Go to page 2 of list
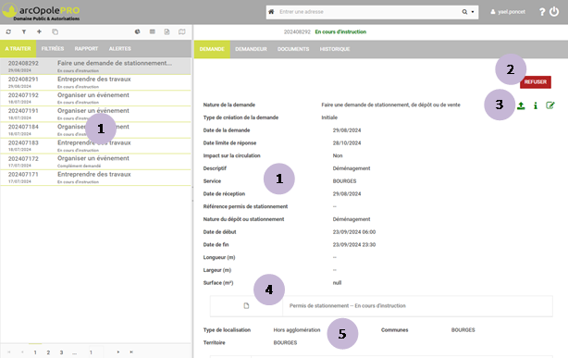 pos(48,352)
